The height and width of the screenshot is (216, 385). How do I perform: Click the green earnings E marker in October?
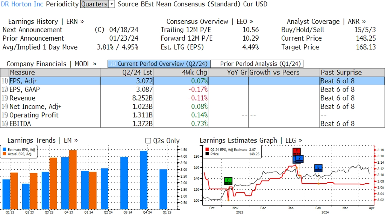click(x=228, y=181)
